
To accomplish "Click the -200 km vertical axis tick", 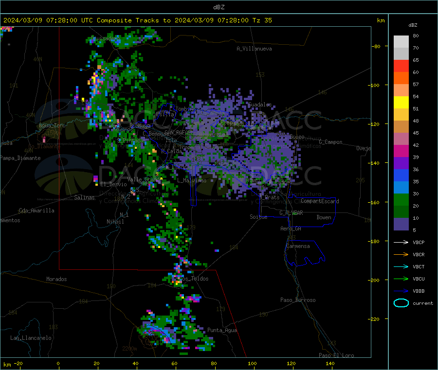I will pos(375,280).
